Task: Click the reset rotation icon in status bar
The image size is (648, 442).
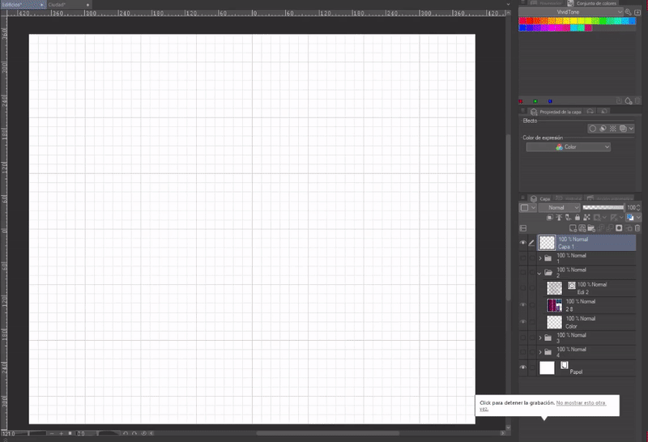Action: click(x=144, y=433)
